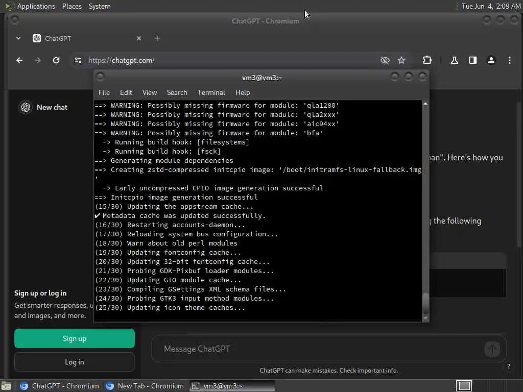Start a New chat in the sidebar
Screen dimensions: 523x392
click(x=52, y=107)
